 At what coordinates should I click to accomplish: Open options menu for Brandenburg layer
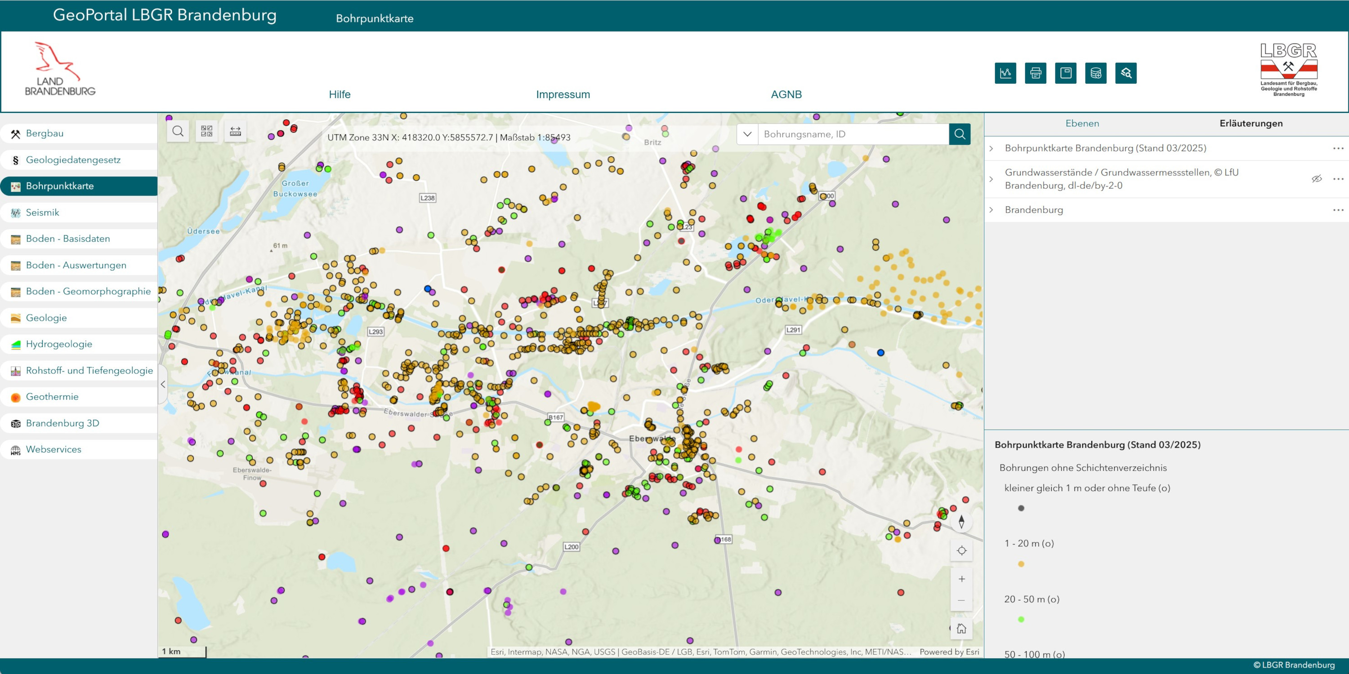click(1338, 210)
